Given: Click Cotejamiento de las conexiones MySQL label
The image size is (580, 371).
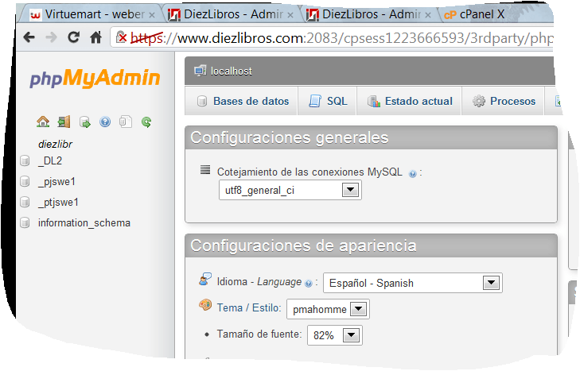Looking at the screenshot, I should (309, 172).
